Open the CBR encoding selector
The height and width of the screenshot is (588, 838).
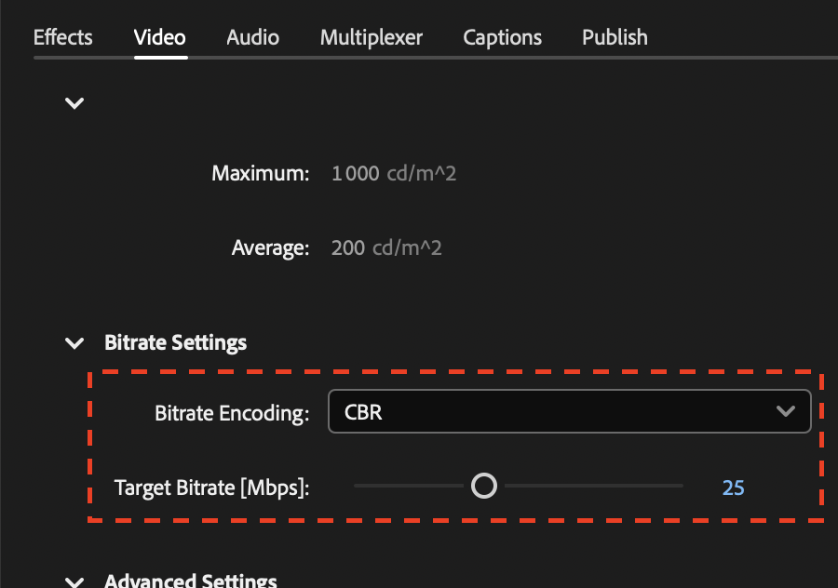click(x=570, y=411)
